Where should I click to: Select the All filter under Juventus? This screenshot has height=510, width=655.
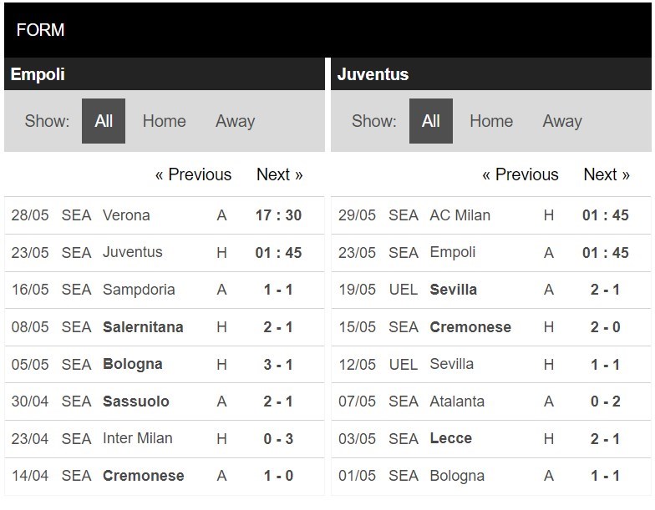pyautogui.click(x=431, y=121)
